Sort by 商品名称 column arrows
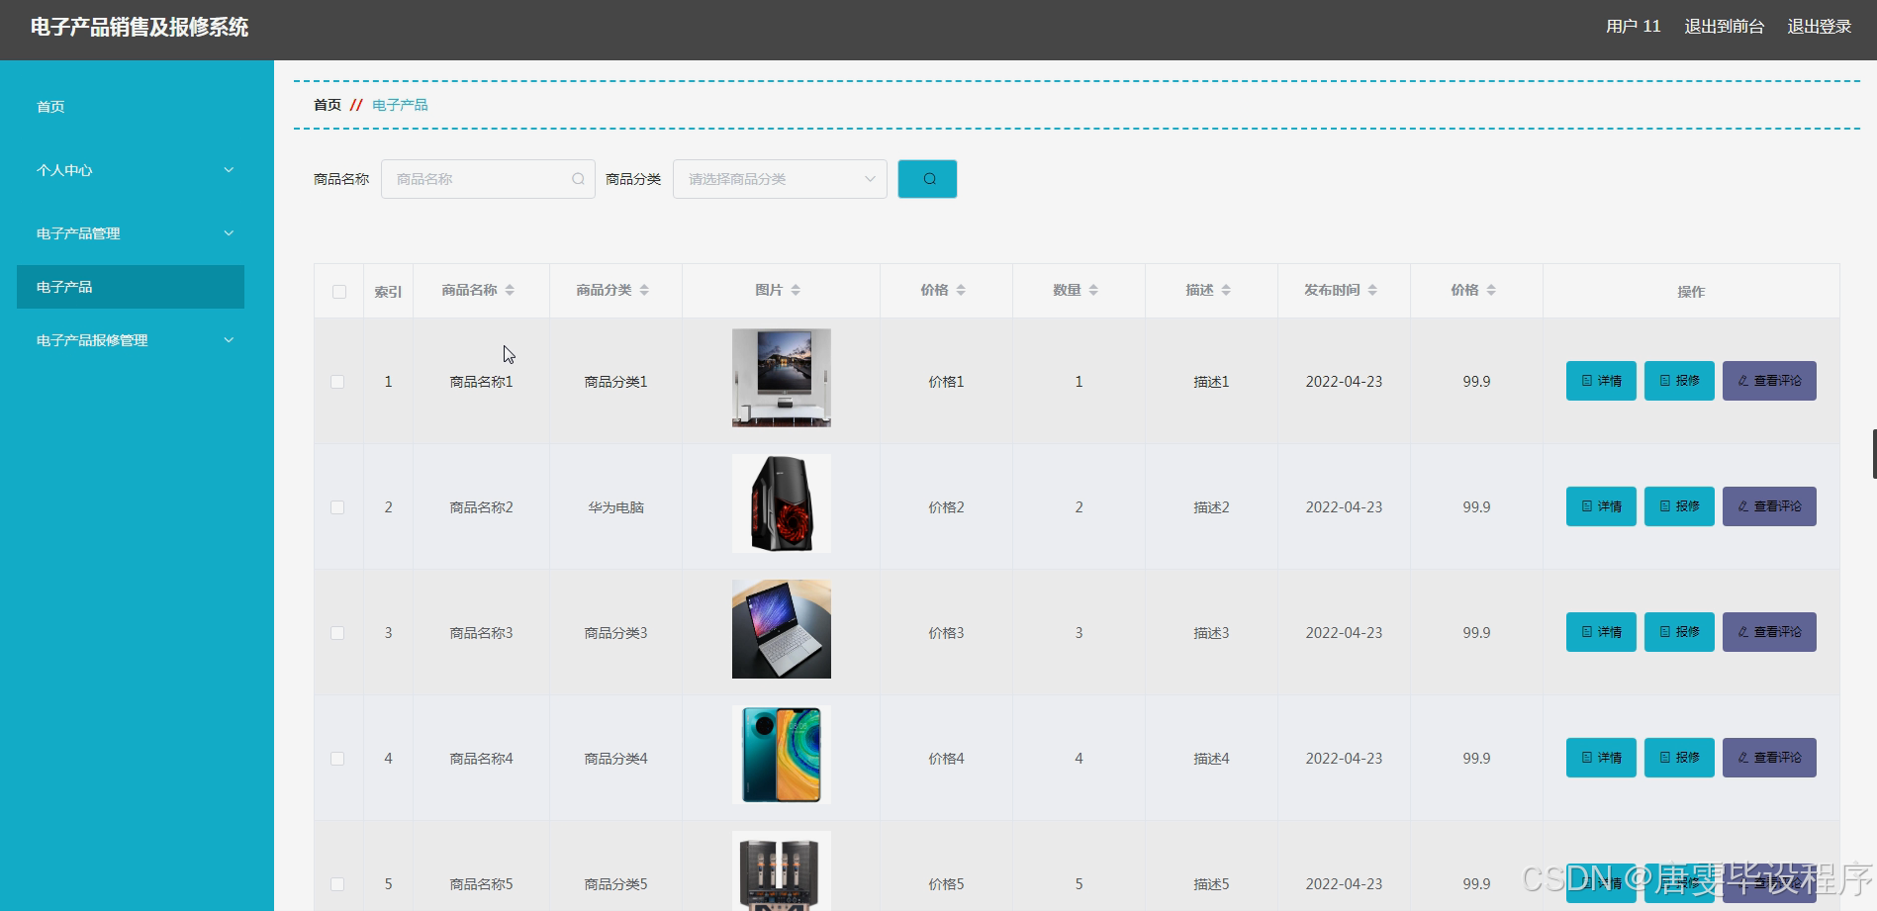This screenshot has width=1877, height=911. [510, 290]
